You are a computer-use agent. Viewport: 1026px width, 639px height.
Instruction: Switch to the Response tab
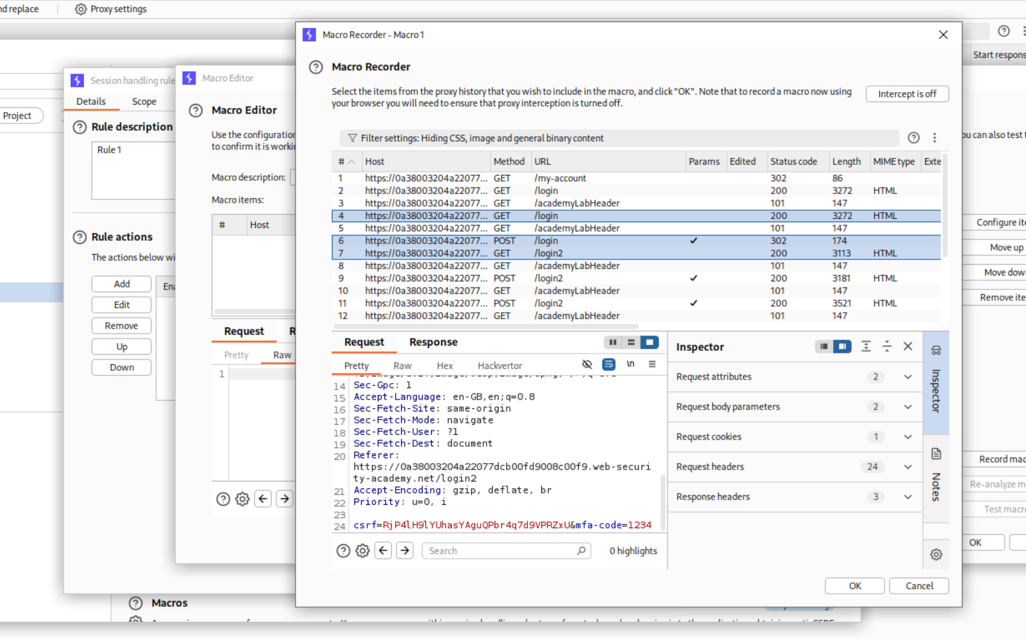point(433,342)
